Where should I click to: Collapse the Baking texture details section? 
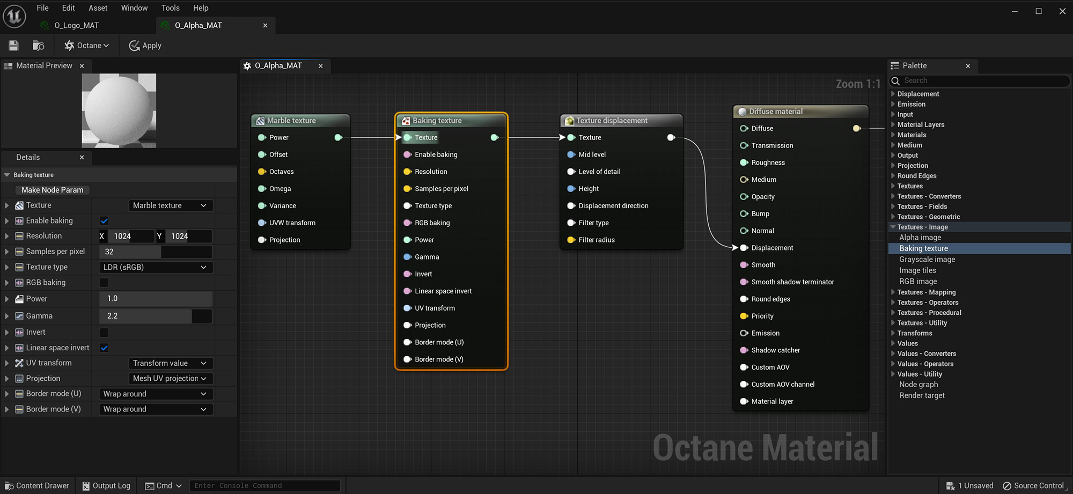(x=7, y=175)
